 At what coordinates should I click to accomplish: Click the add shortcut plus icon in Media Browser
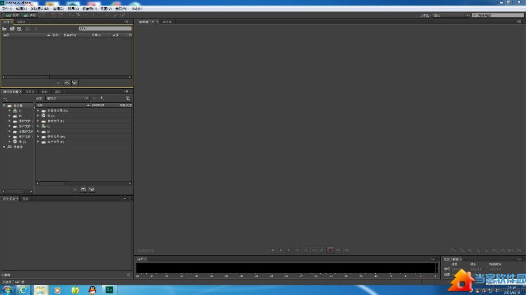pyautogui.click(x=102, y=98)
